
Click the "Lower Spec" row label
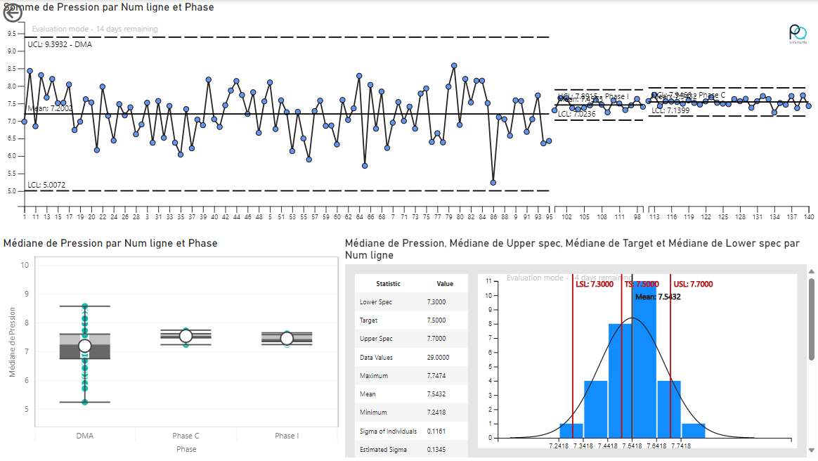(375, 302)
